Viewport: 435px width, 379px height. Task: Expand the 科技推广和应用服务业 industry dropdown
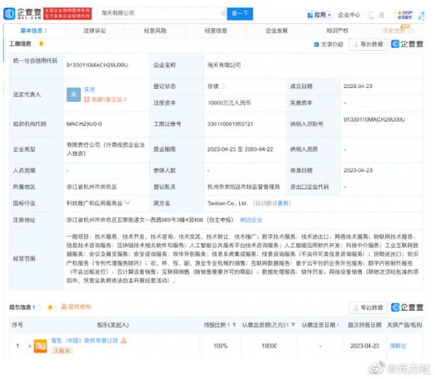[x=128, y=204]
